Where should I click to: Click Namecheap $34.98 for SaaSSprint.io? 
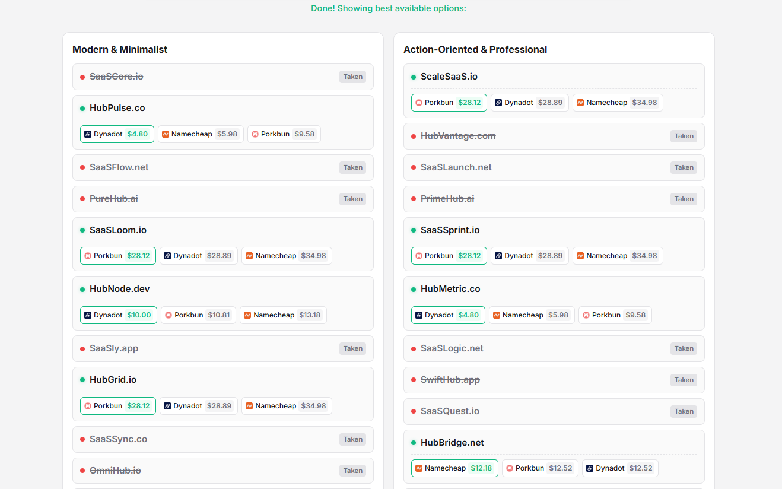618,256
